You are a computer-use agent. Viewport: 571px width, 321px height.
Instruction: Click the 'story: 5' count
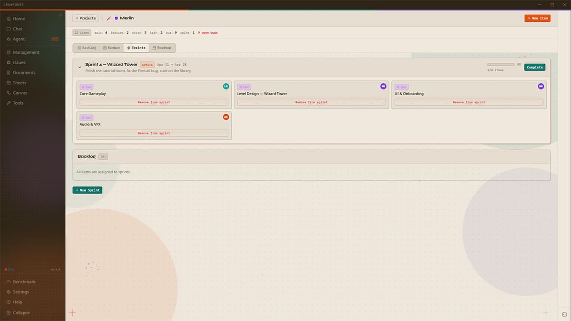point(139,33)
